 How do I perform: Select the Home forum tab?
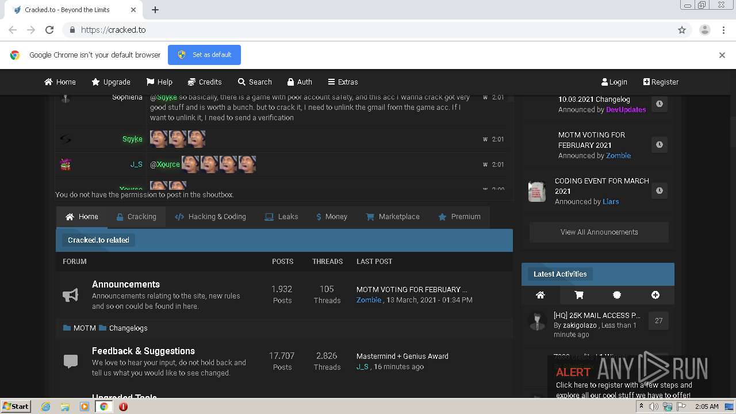[82, 217]
